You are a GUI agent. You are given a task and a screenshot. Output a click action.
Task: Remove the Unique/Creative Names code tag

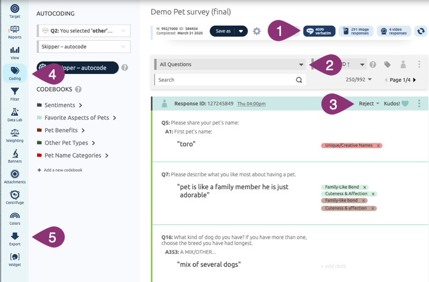[378, 145]
